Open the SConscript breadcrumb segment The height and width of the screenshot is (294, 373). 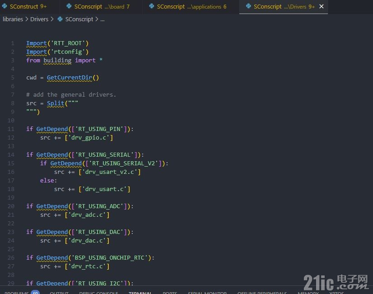tap(79, 19)
